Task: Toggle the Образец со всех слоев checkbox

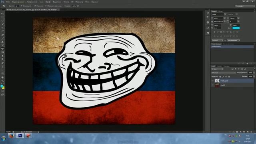Action: tap(53, 6)
